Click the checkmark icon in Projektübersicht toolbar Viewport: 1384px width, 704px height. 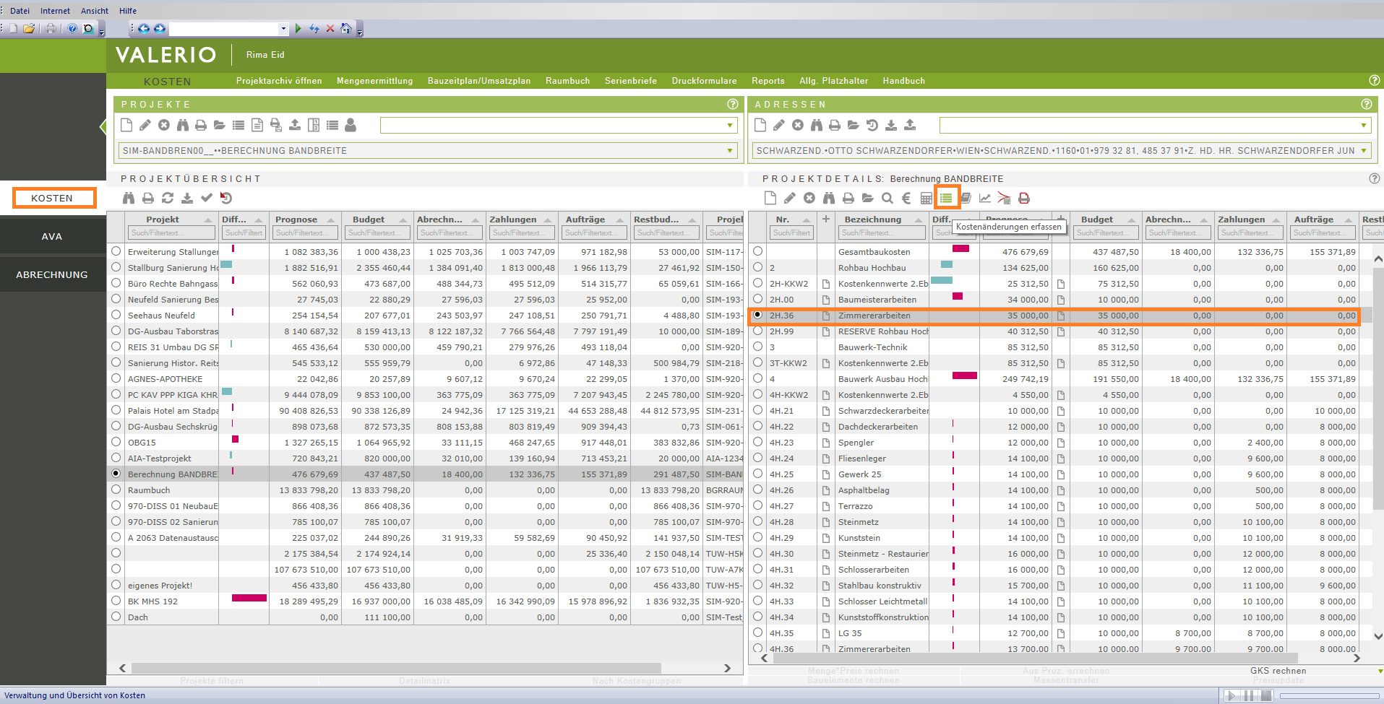coord(207,198)
